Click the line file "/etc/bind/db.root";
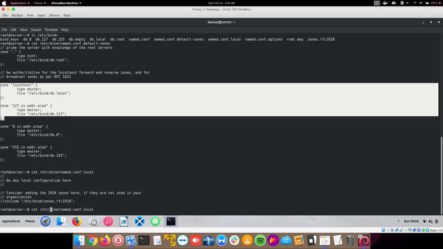 [43, 60]
